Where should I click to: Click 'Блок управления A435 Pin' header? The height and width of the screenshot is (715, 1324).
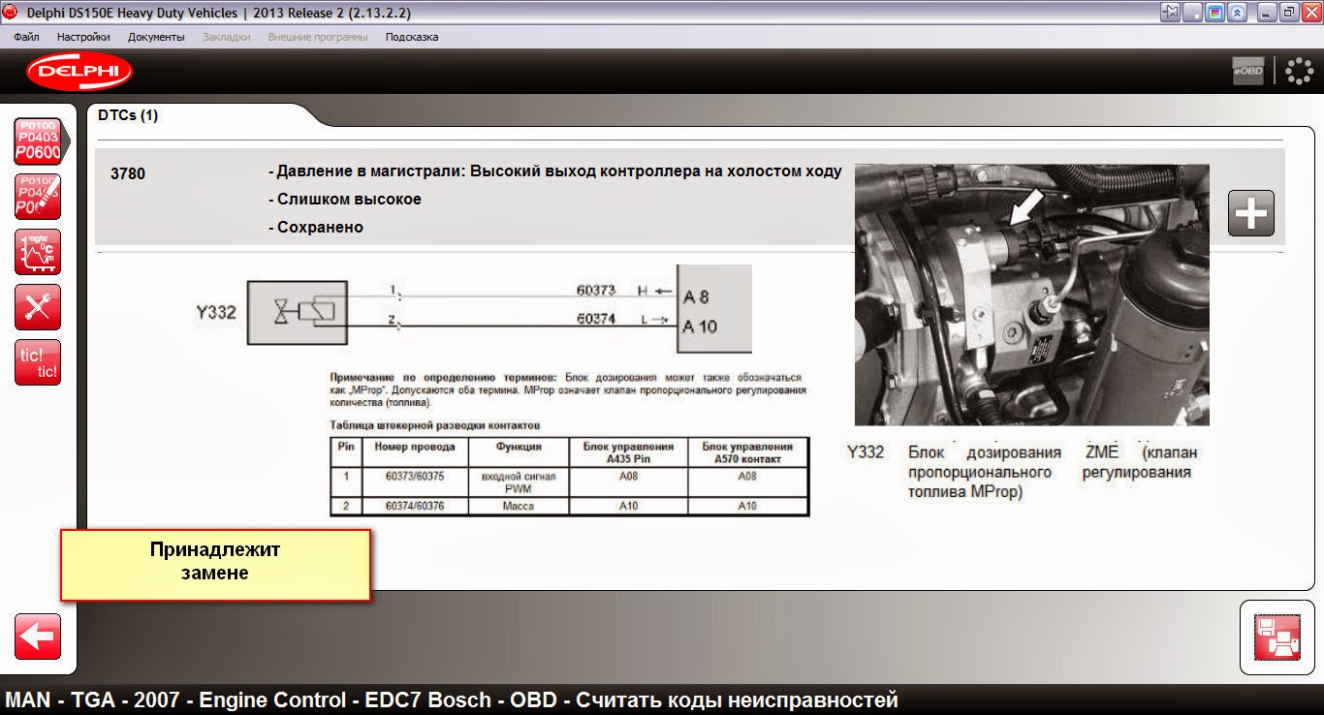(628, 451)
